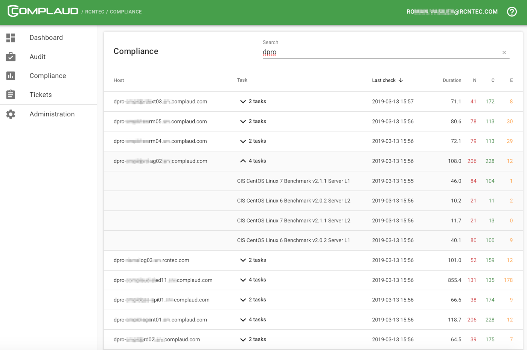Open the user account email in header

pyautogui.click(x=452, y=12)
